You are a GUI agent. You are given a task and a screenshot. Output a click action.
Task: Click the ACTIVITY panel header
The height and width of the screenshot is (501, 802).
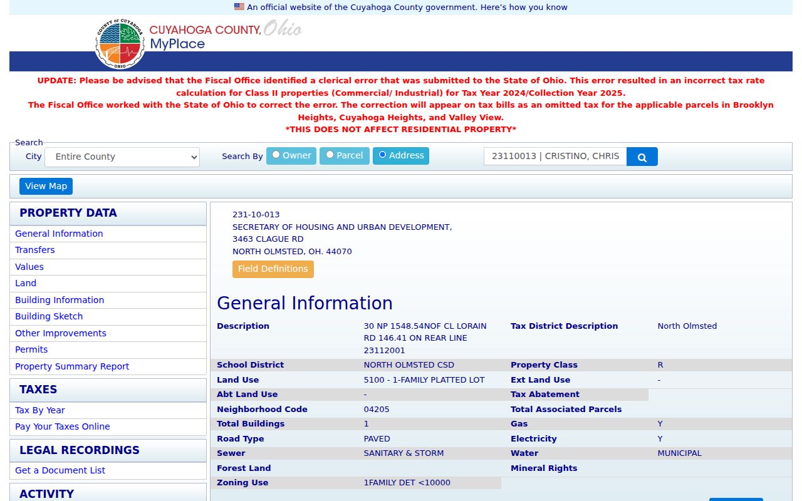[x=108, y=493]
